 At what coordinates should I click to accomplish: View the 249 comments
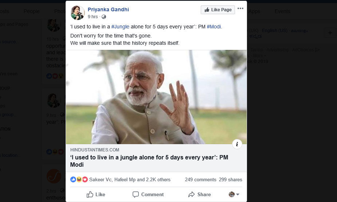tap(200, 179)
